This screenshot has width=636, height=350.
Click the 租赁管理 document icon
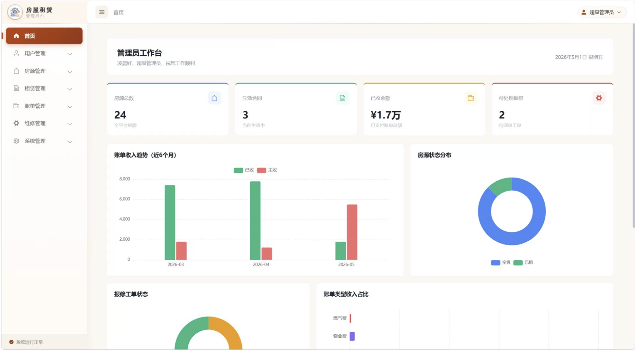(x=16, y=88)
